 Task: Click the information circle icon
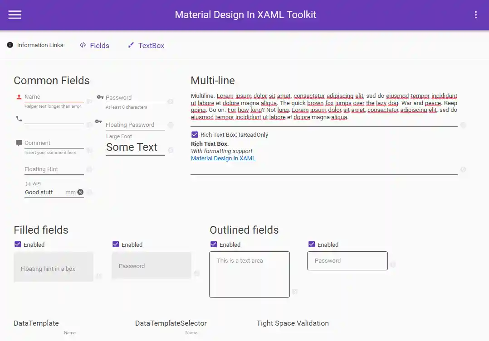[10, 45]
